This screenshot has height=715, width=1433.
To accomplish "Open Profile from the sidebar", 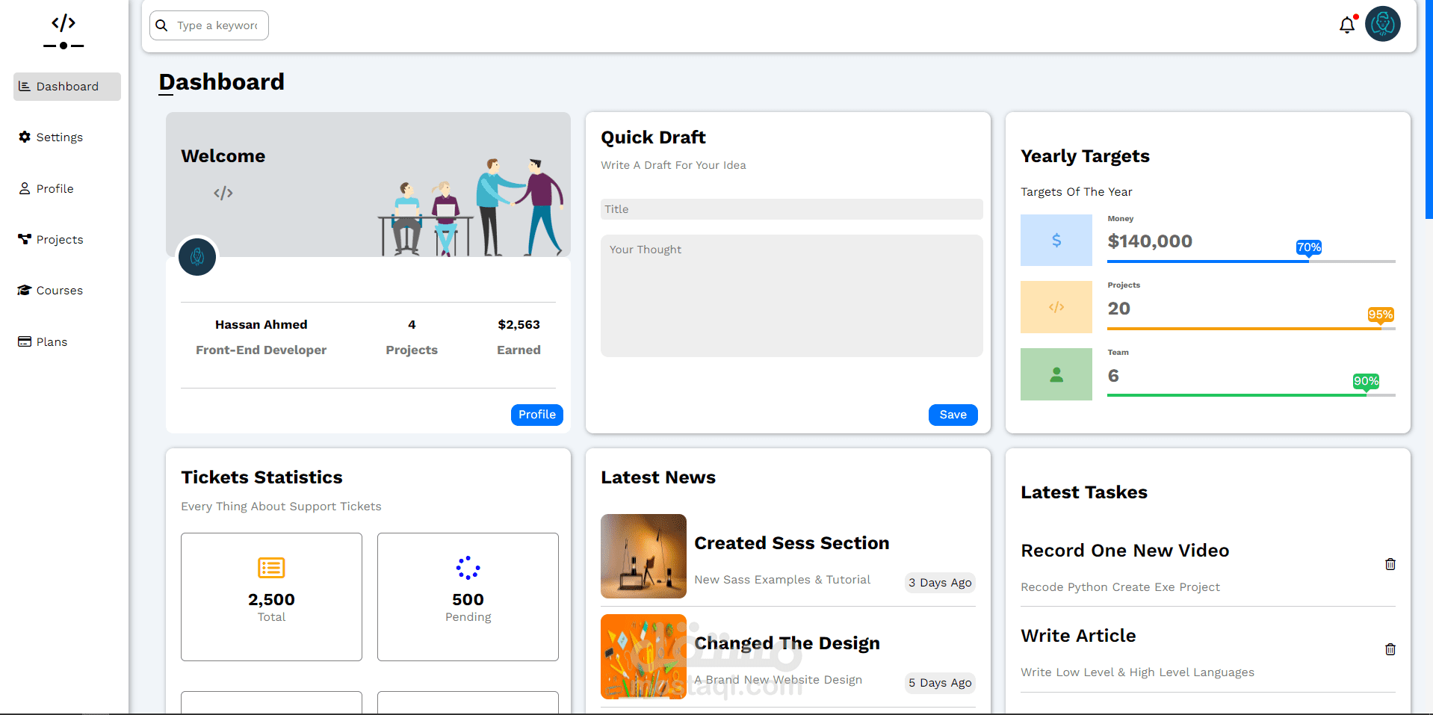I will (67, 189).
